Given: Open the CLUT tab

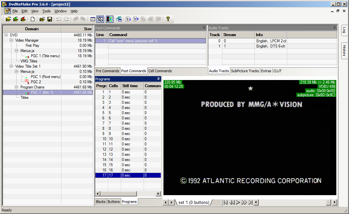Looking at the screenshot, I should point(278,71).
